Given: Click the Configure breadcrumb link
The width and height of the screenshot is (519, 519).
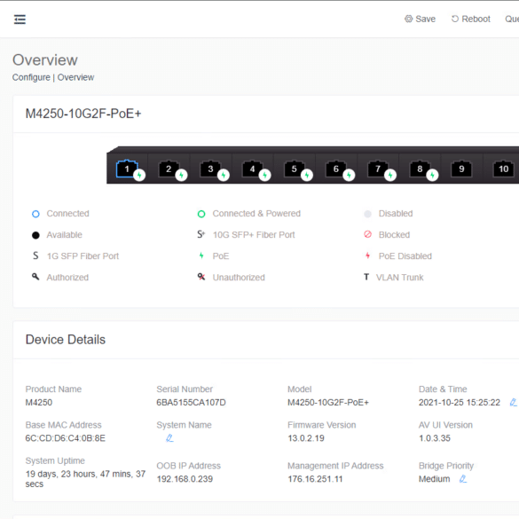Looking at the screenshot, I should click(x=31, y=77).
